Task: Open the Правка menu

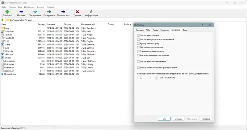Action: click(x=12, y=7)
